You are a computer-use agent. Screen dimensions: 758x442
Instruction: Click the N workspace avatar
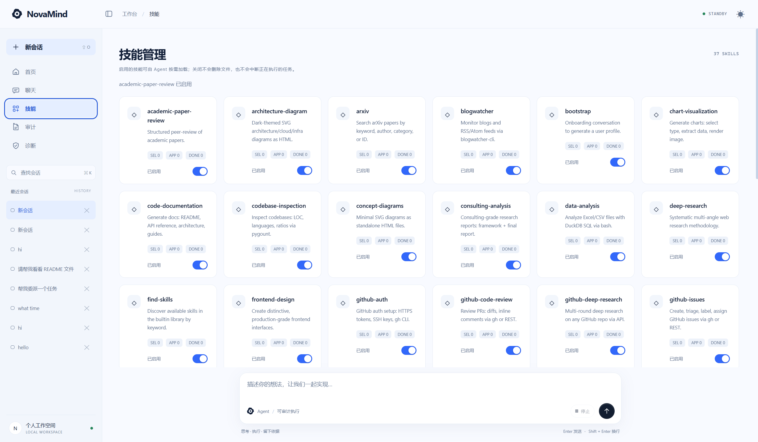15,428
